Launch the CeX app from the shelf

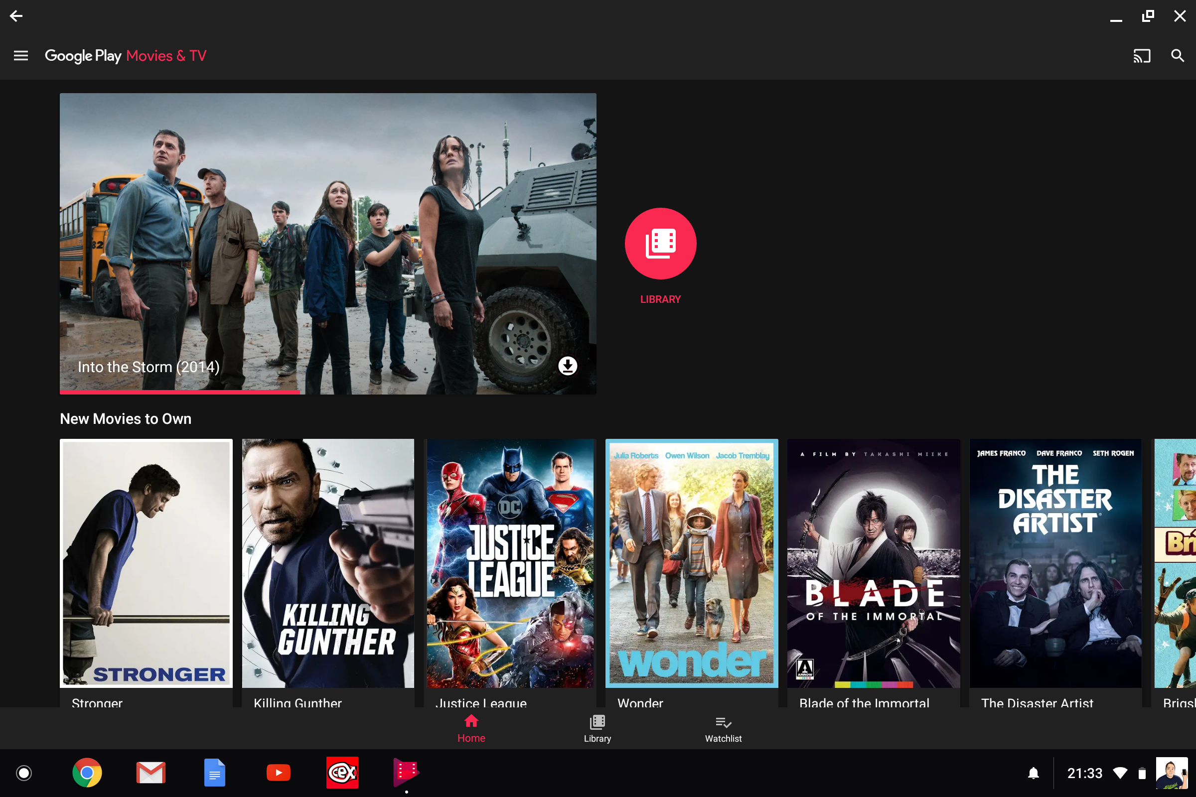coord(342,773)
